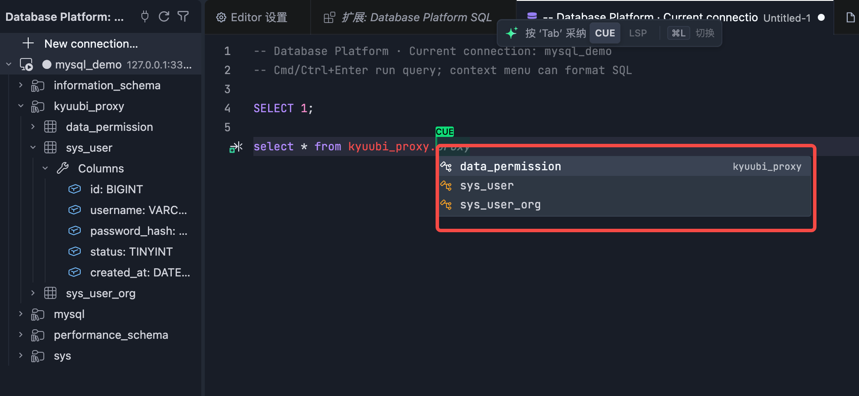Image resolution: width=859 pixels, height=396 pixels.
Task: Click the sys_user_org table grid icon
Action: 50,293
